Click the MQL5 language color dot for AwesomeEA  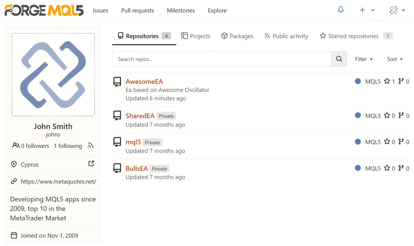tap(358, 81)
